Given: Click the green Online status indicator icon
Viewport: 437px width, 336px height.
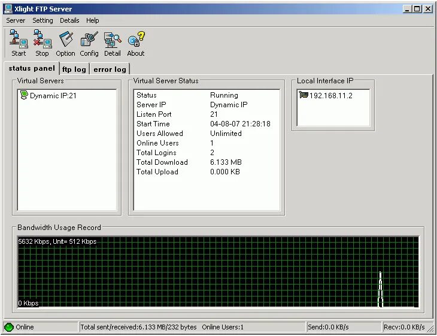Looking at the screenshot, I should pos(9,327).
